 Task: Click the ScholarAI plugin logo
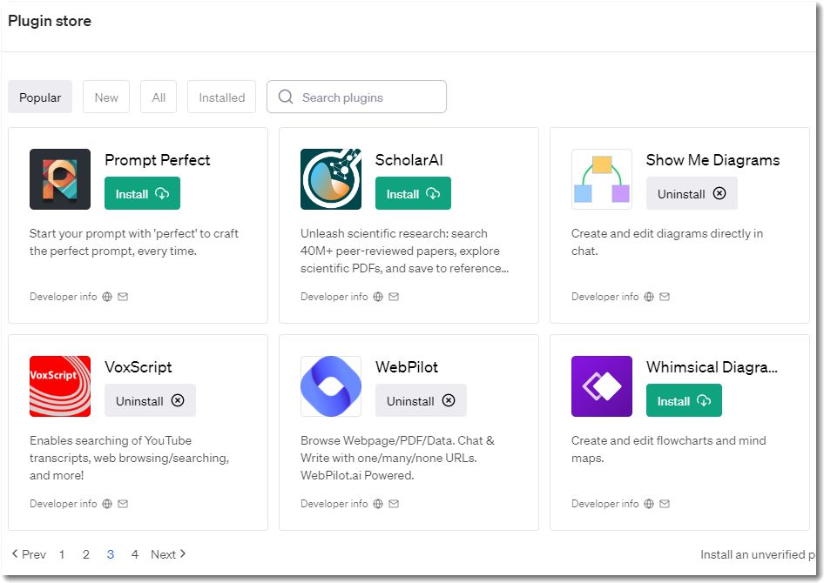point(331,179)
